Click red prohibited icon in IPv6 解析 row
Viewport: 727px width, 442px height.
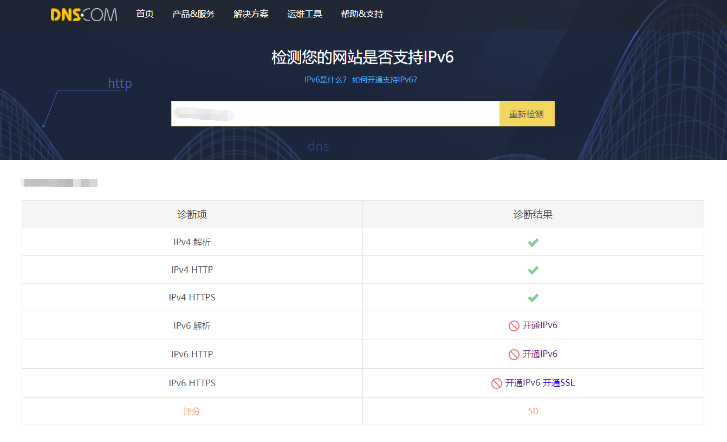514,326
